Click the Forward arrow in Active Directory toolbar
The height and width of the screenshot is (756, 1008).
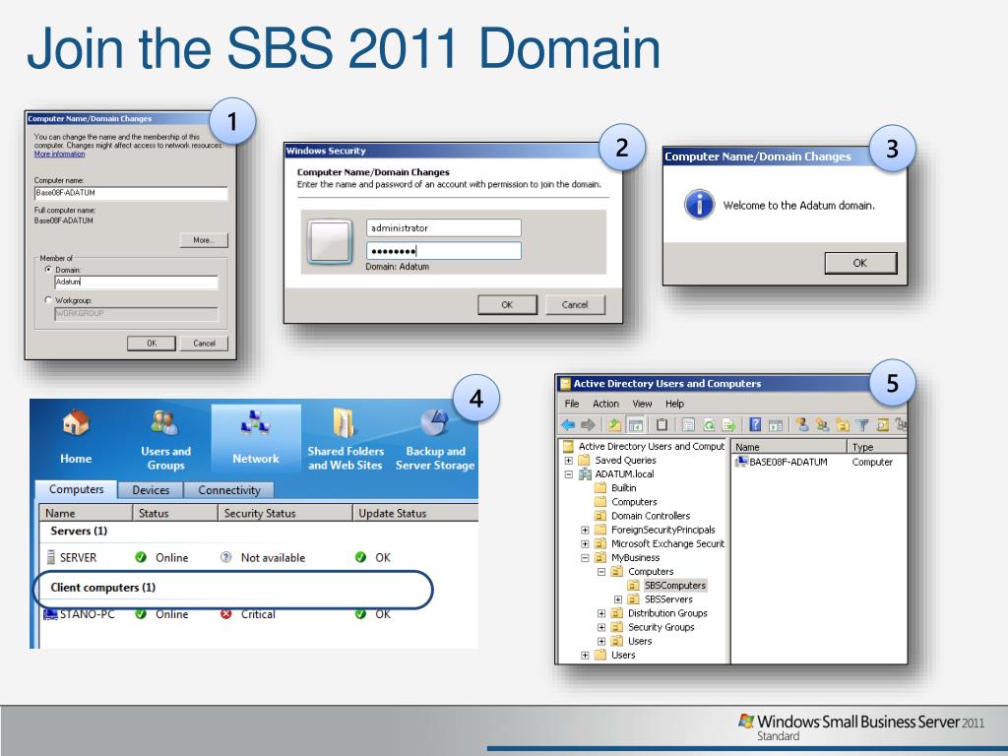point(588,425)
